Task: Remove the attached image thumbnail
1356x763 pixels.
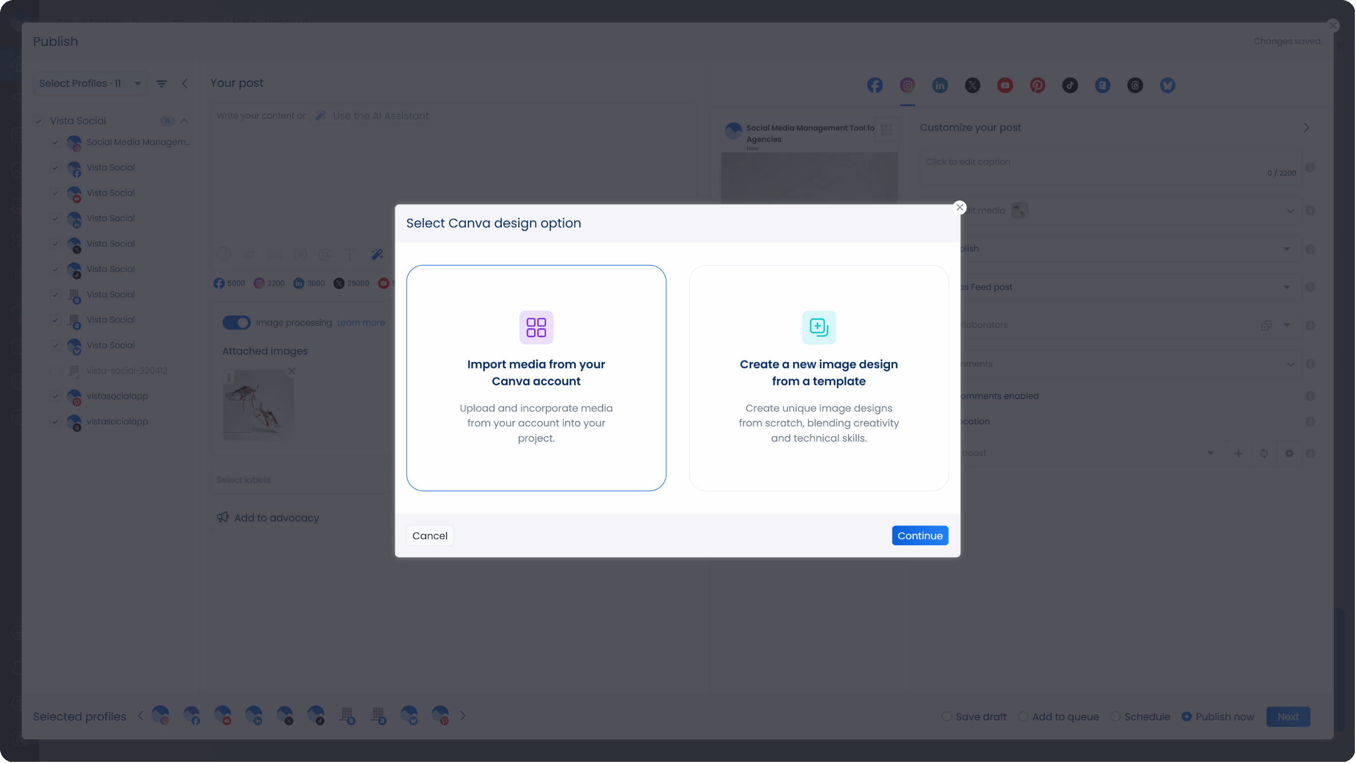Action: click(292, 371)
